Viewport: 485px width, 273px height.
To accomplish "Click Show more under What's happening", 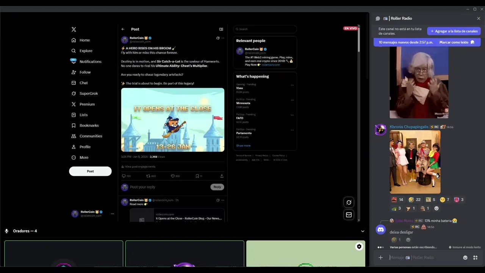I will pos(243,146).
